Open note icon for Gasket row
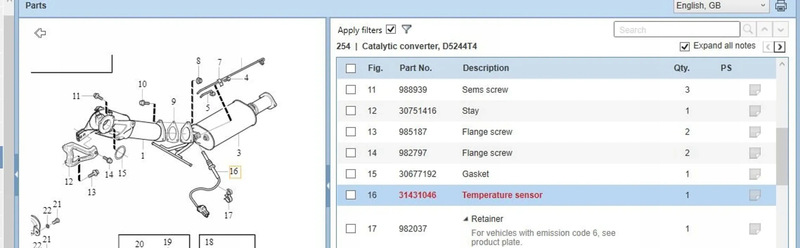This screenshot has width=800, height=248. pos(755,174)
